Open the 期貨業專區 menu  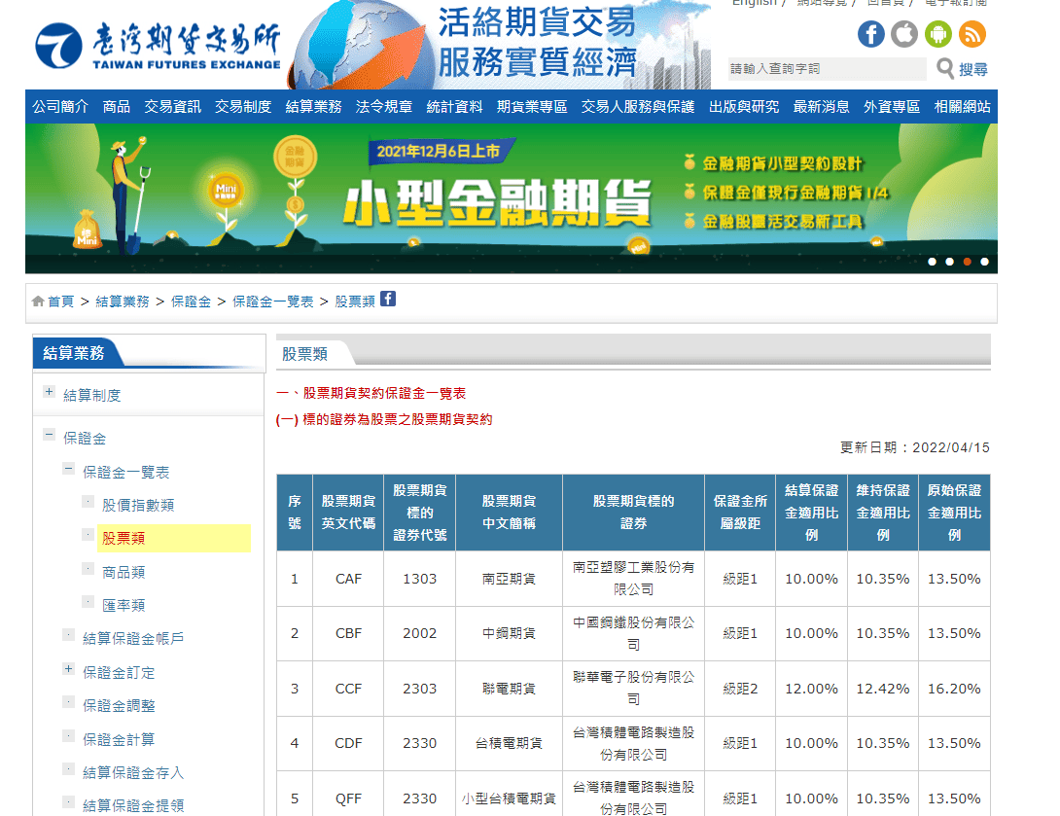pos(532,107)
